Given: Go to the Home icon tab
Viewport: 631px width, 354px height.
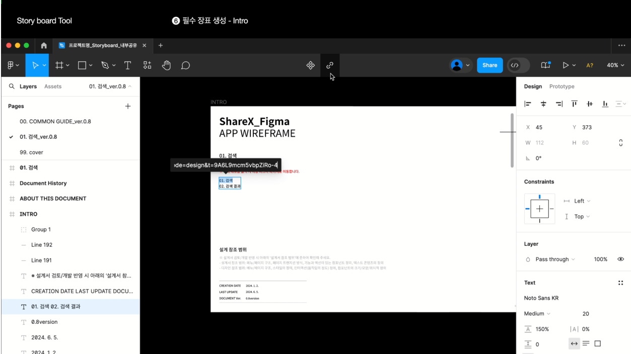Looking at the screenshot, I should point(44,46).
